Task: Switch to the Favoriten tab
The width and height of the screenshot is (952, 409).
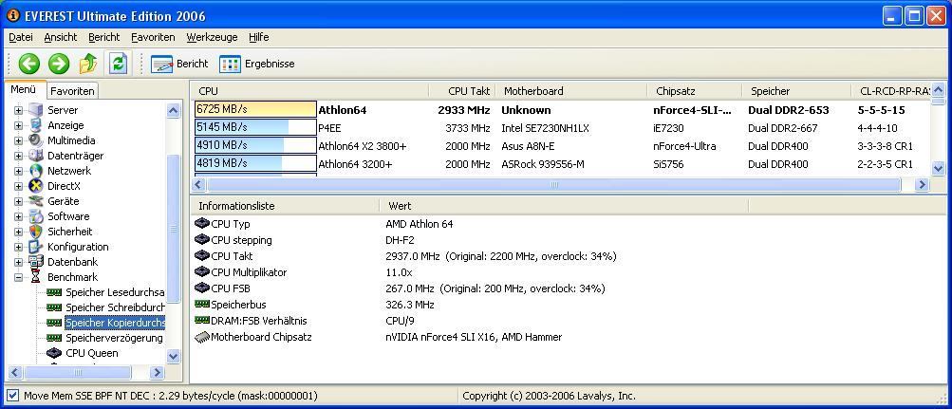Action: click(72, 91)
